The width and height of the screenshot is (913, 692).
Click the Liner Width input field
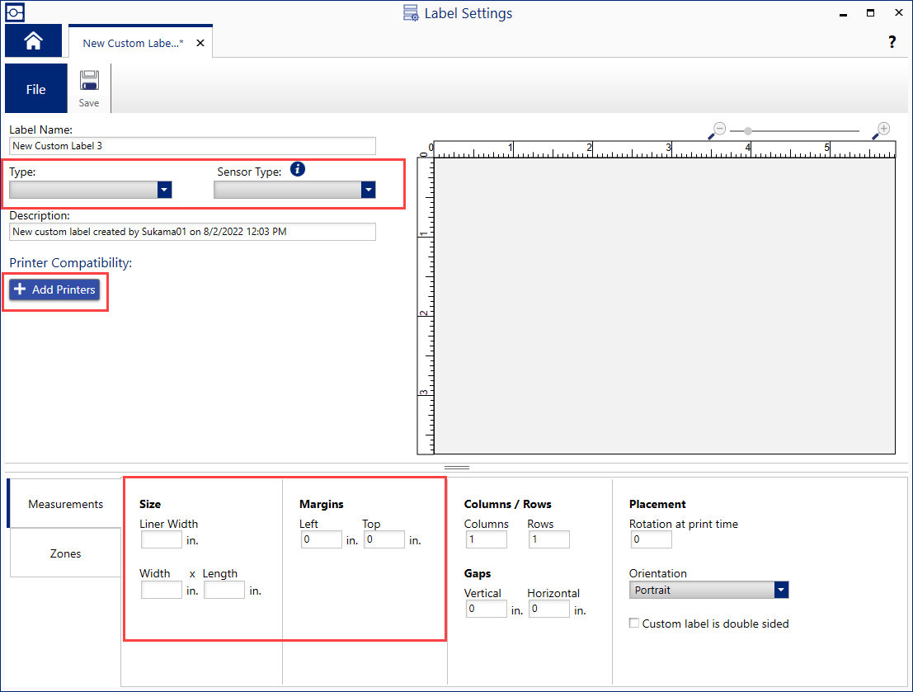click(161, 540)
